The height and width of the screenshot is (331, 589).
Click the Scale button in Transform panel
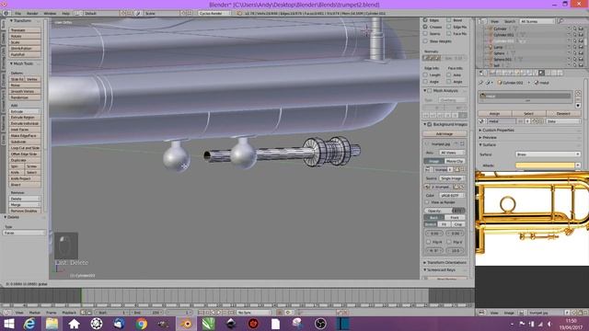point(25,42)
